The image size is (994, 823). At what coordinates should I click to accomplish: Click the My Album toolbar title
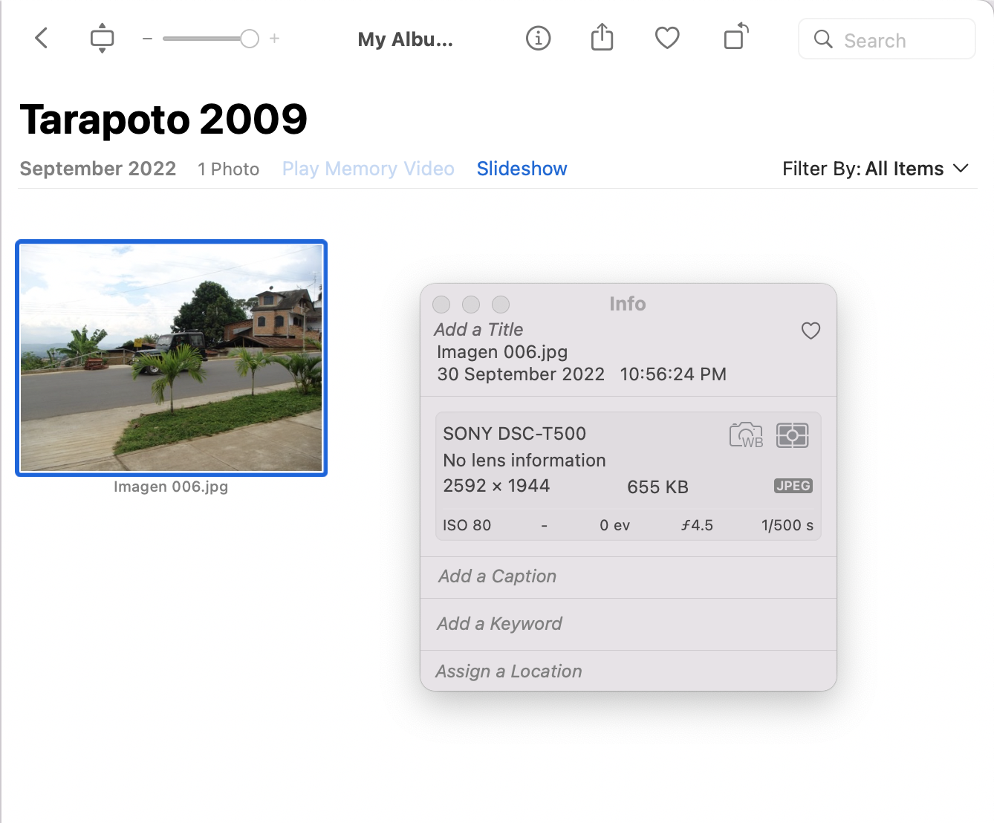point(406,39)
